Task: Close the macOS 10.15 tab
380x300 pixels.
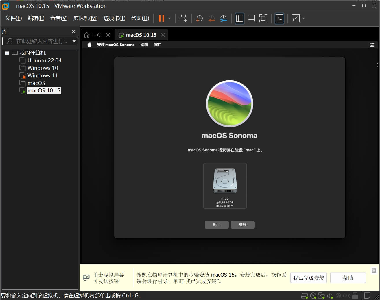Action: point(163,35)
